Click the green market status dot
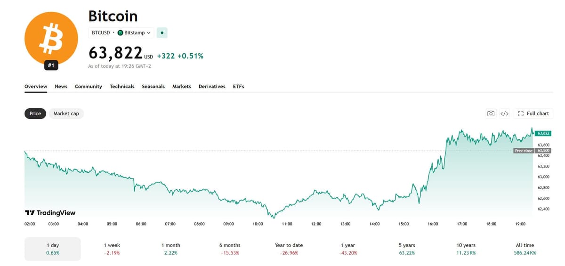The height and width of the screenshot is (266, 565). click(162, 33)
